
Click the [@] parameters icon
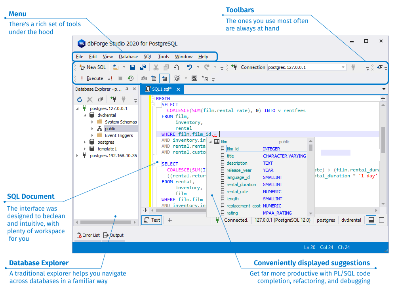(144, 78)
